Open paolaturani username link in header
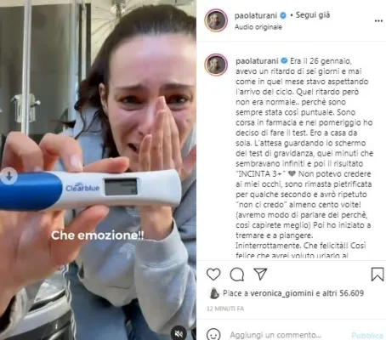Screen dimensions: 386x340 pos(256,15)
